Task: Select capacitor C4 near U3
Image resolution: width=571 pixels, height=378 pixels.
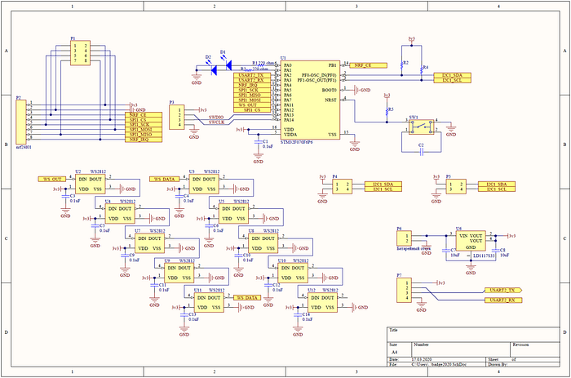Action: [x=179, y=196]
